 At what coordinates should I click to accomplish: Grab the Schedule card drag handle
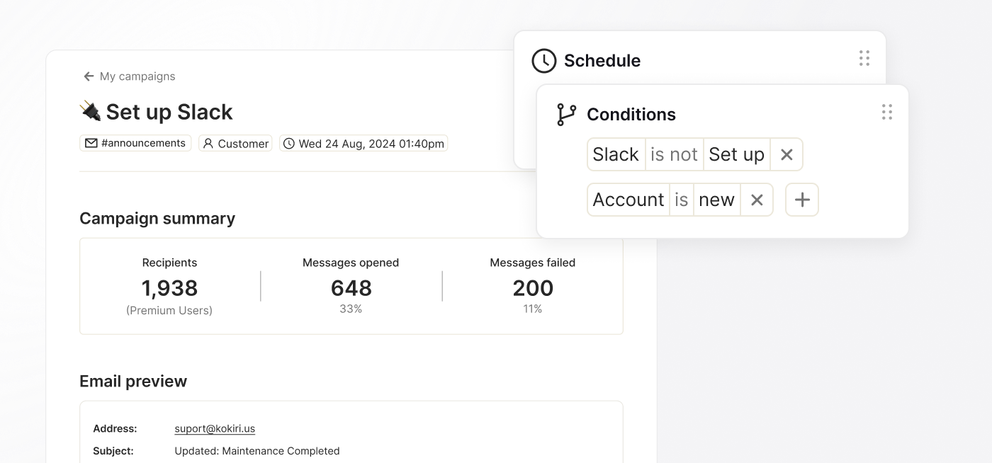864,58
